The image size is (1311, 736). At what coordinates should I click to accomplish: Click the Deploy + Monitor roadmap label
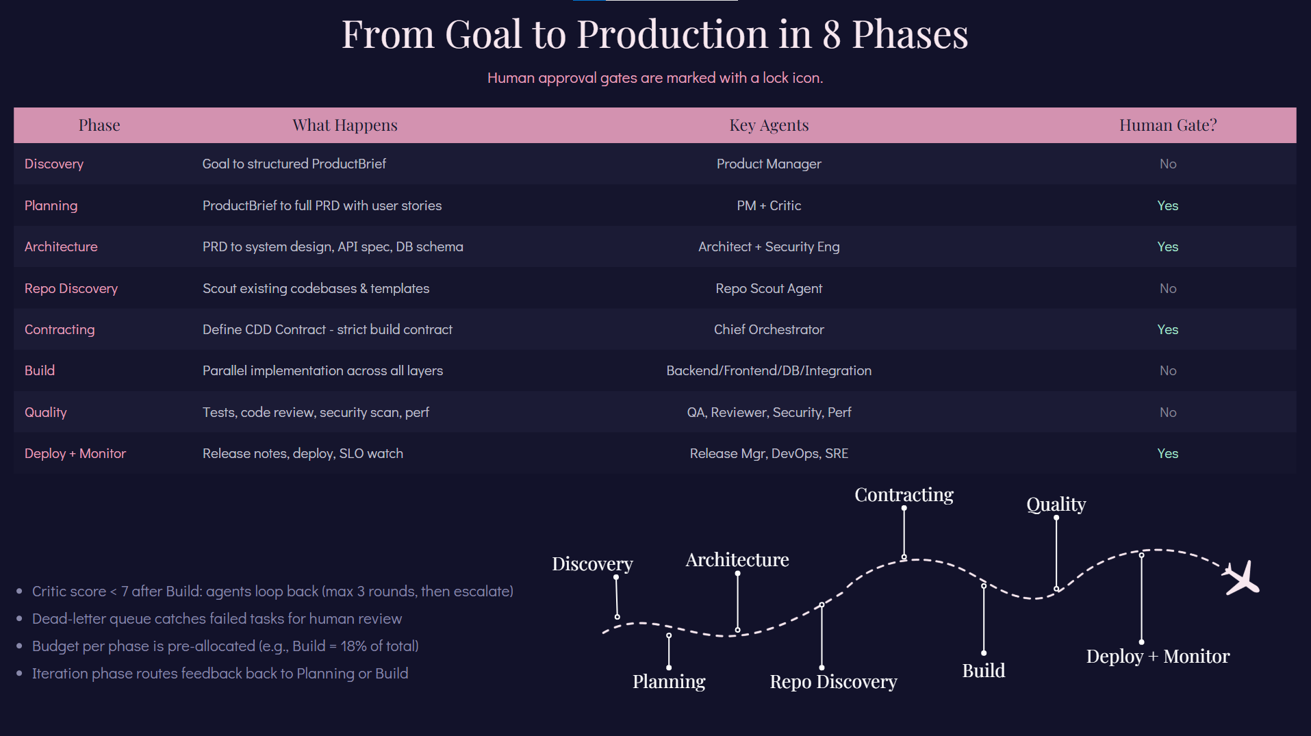point(1158,656)
